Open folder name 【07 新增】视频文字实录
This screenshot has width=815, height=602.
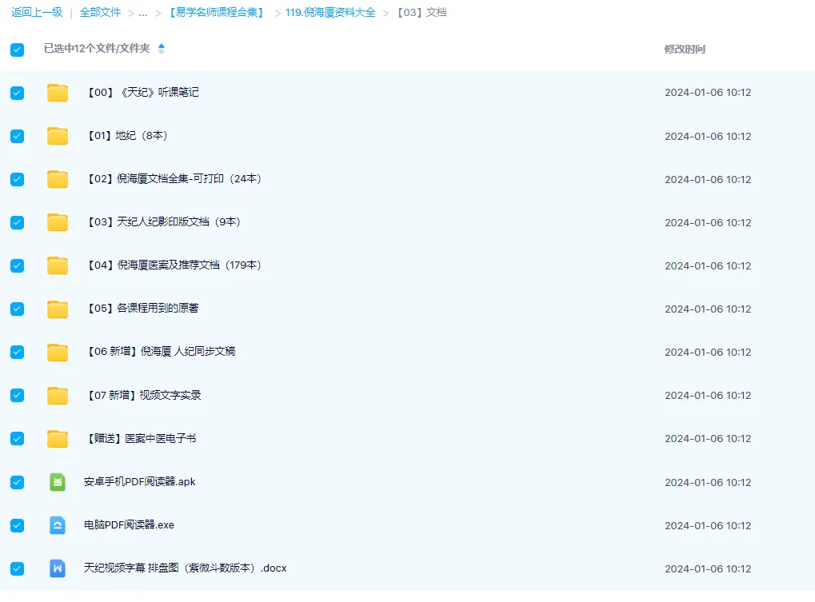(x=144, y=395)
